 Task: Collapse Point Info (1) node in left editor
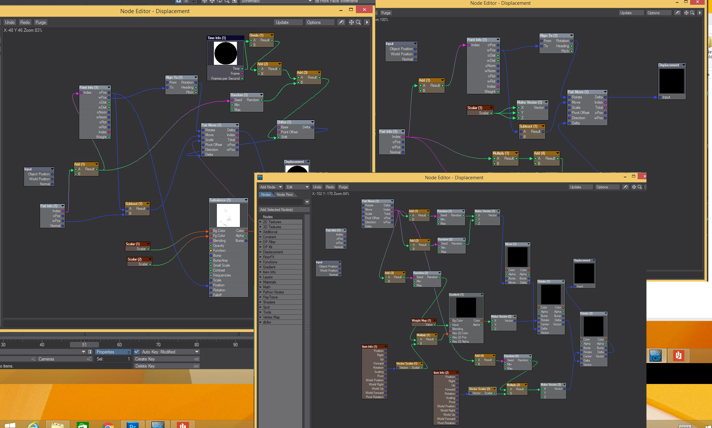108,88
